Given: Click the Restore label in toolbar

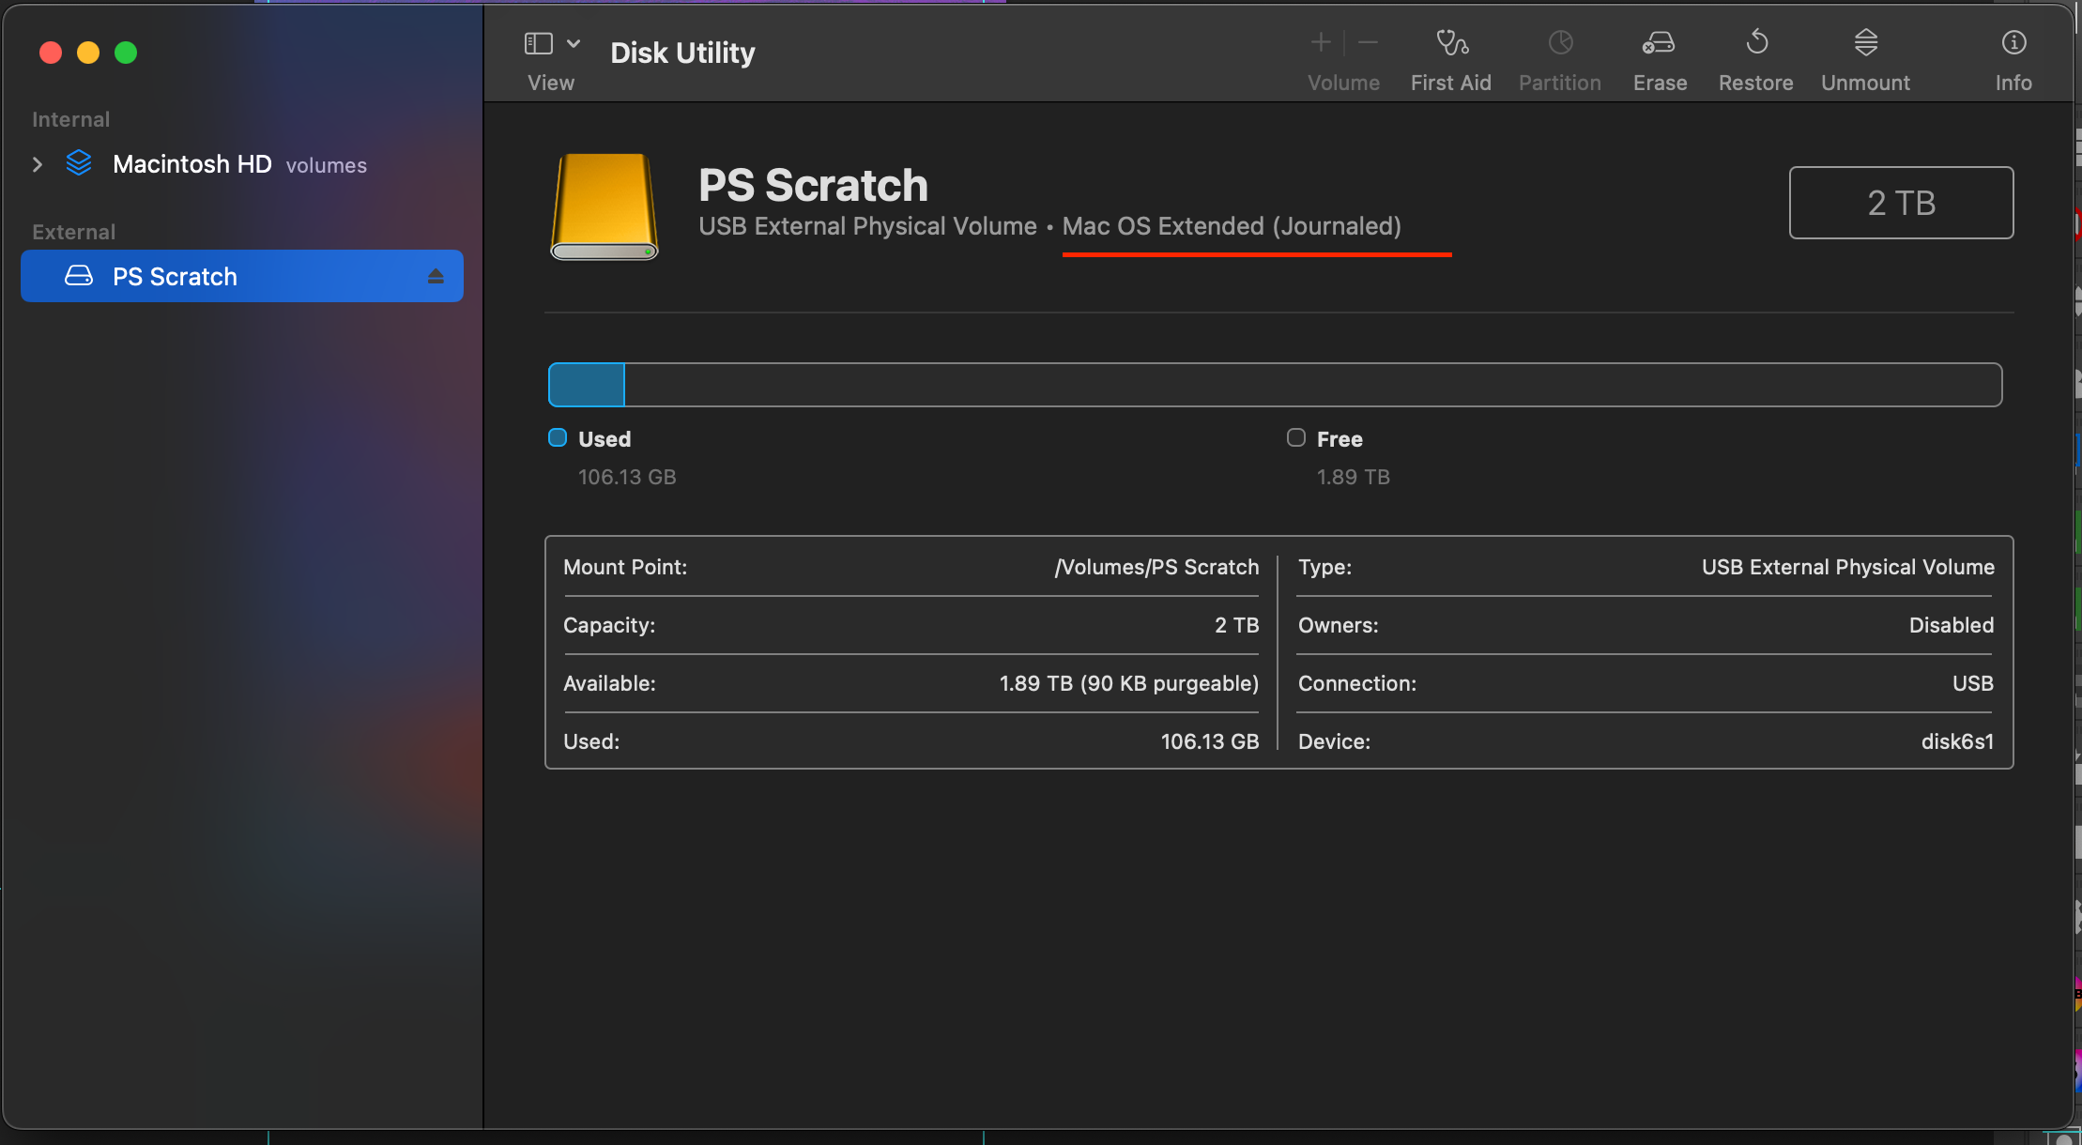Looking at the screenshot, I should pos(1755,83).
